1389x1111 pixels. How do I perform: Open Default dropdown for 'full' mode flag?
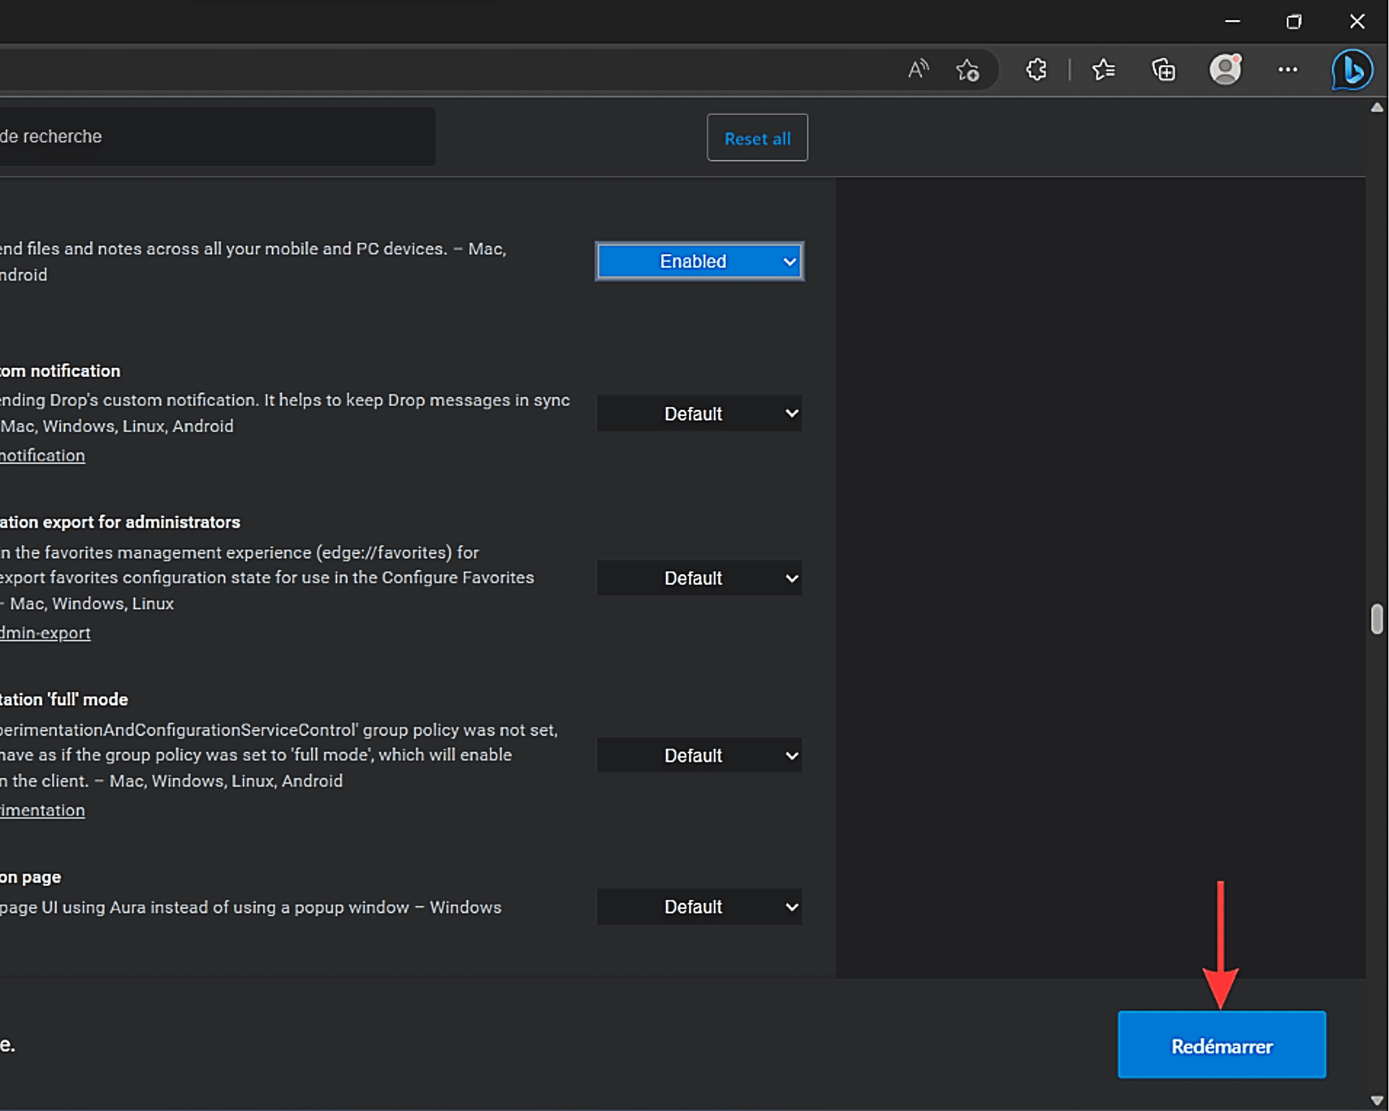coord(699,755)
